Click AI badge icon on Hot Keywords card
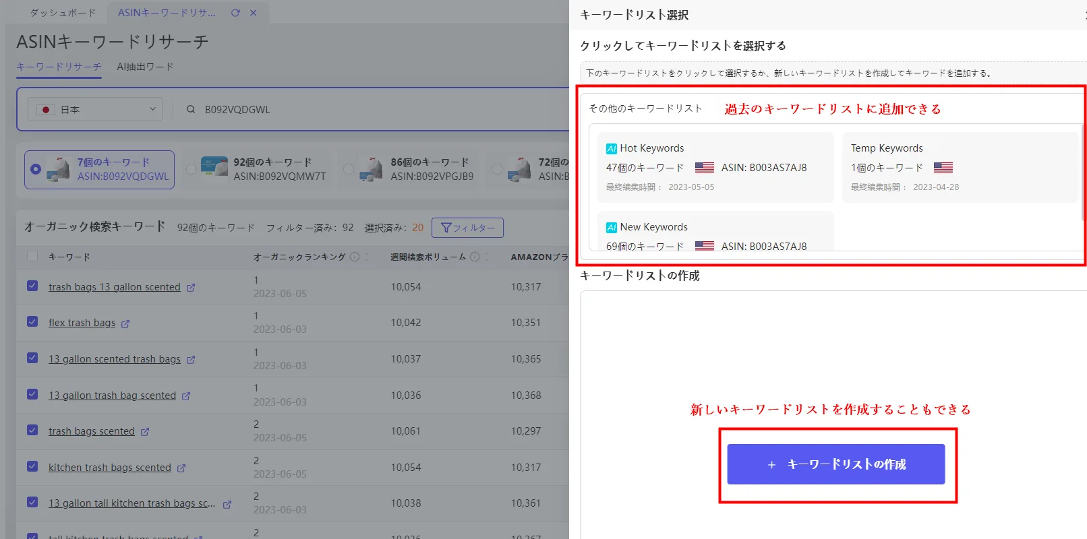 click(612, 149)
